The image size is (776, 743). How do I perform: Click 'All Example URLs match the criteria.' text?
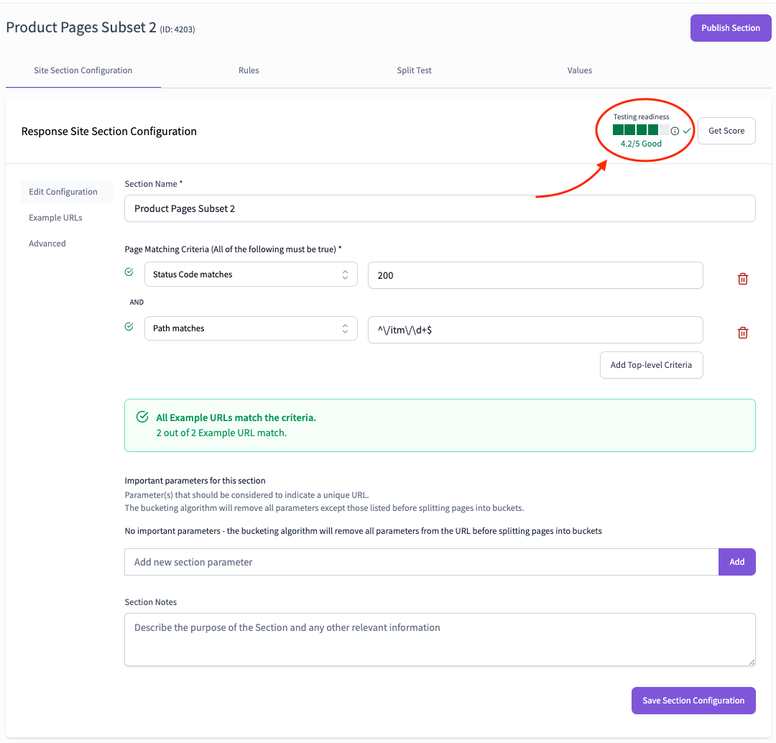pos(236,417)
